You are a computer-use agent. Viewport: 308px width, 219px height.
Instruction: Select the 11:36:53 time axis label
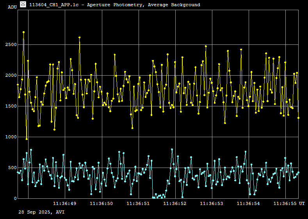pos(212,203)
